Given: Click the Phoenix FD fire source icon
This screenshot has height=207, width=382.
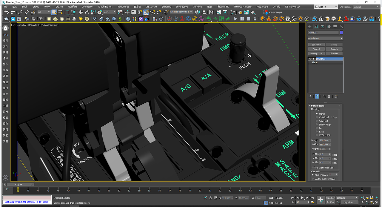Looking at the screenshot, I should (263, 19).
